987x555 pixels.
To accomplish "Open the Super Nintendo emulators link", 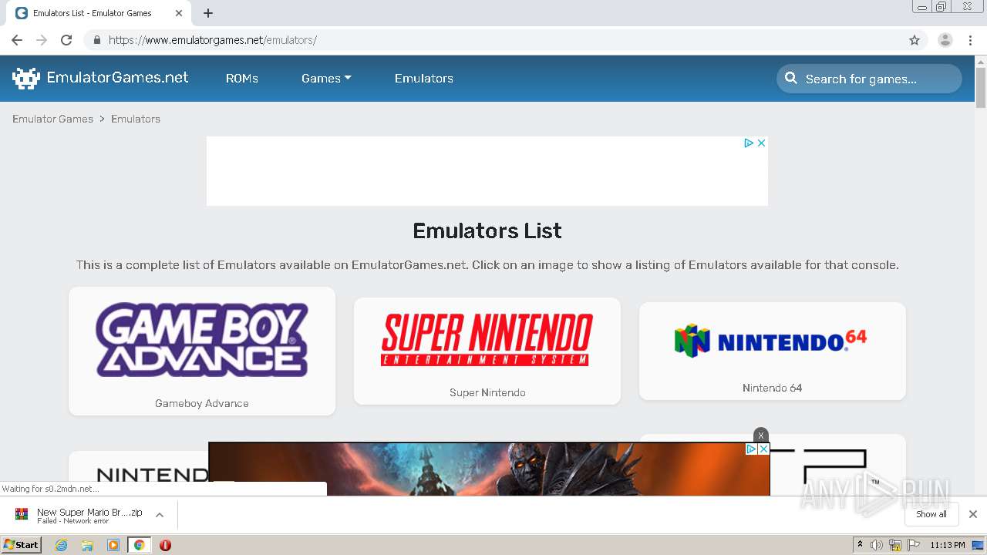I will click(x=487, y=392).
